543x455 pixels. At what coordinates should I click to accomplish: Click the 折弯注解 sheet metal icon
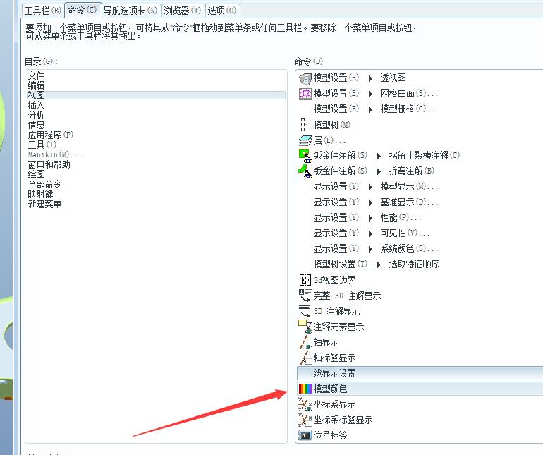(x=305, y=171)
